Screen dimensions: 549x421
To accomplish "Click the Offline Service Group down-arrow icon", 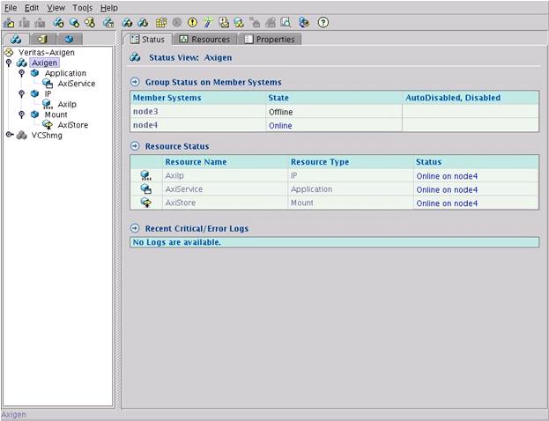I will coord(143,23).
